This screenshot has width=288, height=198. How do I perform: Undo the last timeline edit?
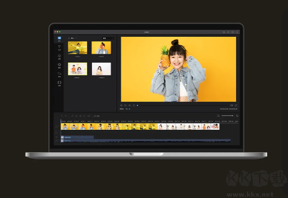pyautogui.click(x=62, y=116)
